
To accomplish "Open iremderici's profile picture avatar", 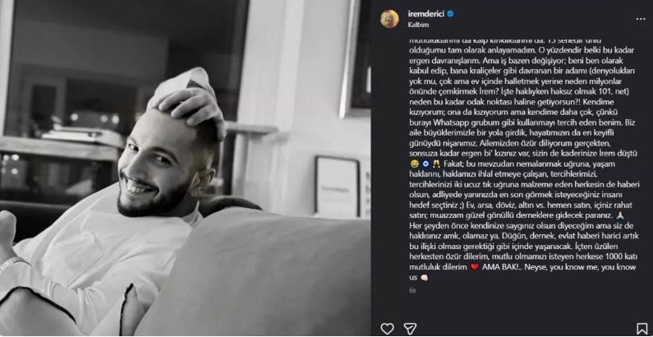I will 389,18.
